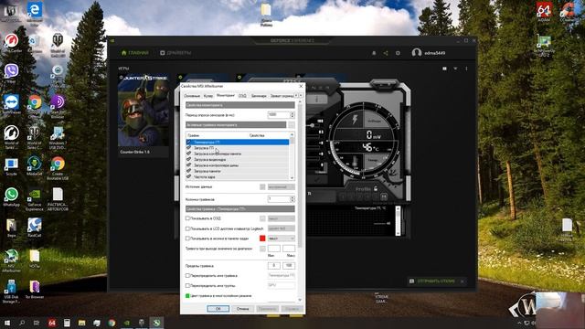Screen dimensions: 585x329
Task: Click the share icon in GeForce Experience
Action: tap(386, 53)
